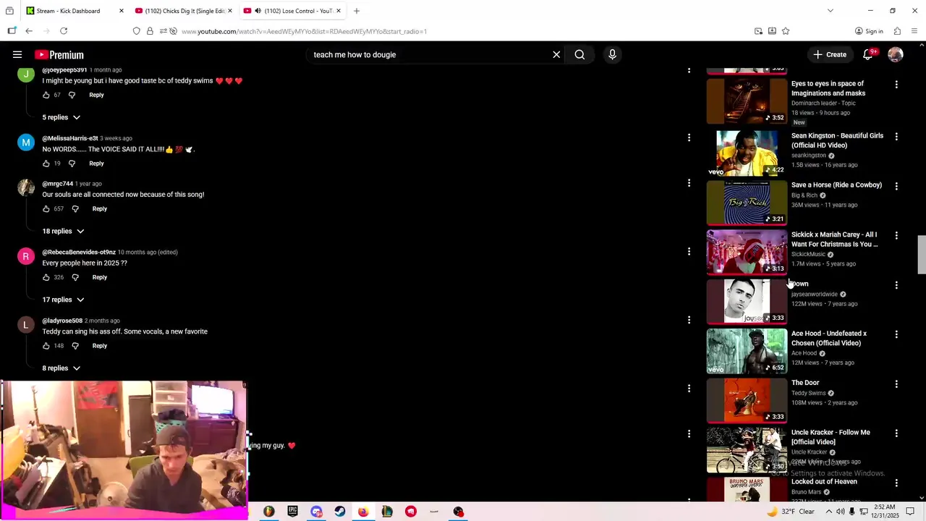Open menu for Ace Hood Undefeated video
926x521 pixels.
pos(896,334)
